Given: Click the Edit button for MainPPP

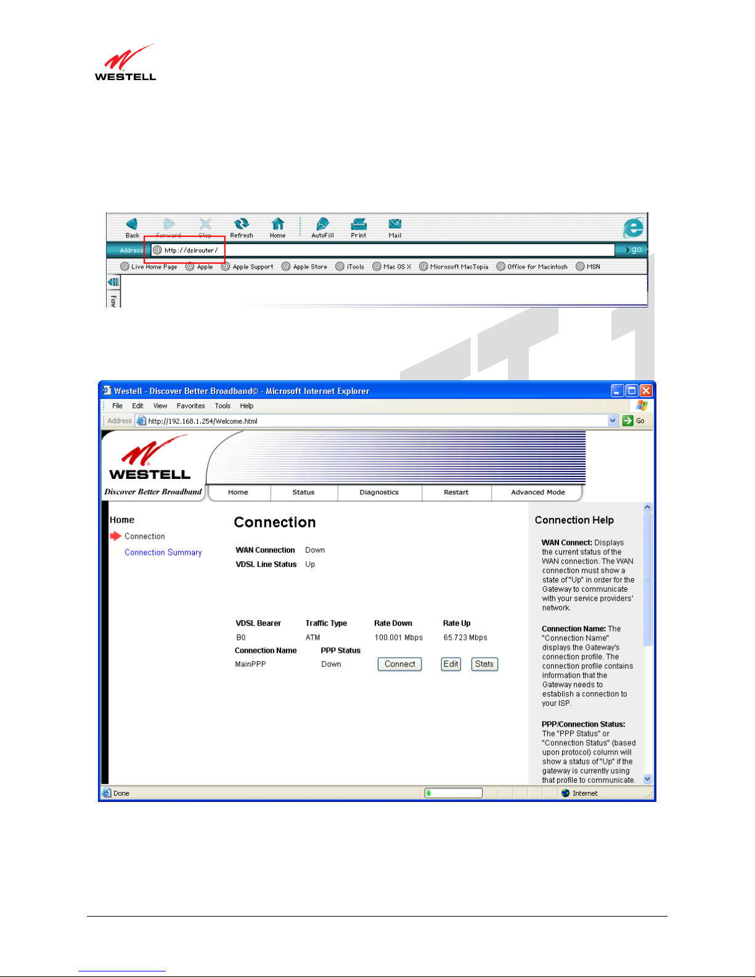Looking at the screenshot, I should [x=451, y=664].
